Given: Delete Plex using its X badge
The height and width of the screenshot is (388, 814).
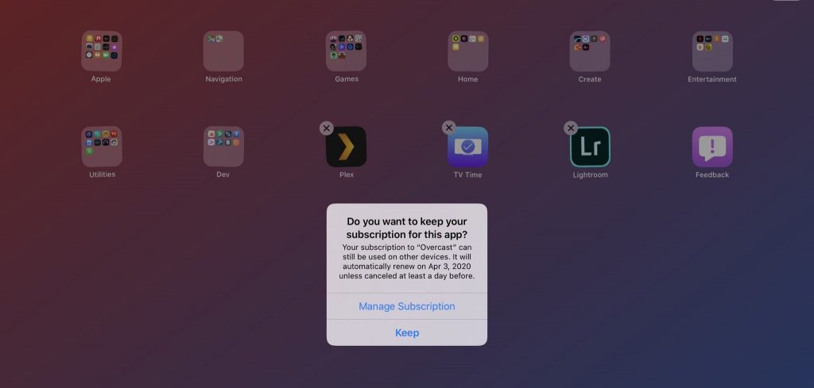Looking at the screenshot, I should click(326, 128).
